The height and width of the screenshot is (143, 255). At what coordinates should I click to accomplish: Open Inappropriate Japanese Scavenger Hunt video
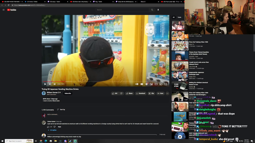tap(180, 76)
